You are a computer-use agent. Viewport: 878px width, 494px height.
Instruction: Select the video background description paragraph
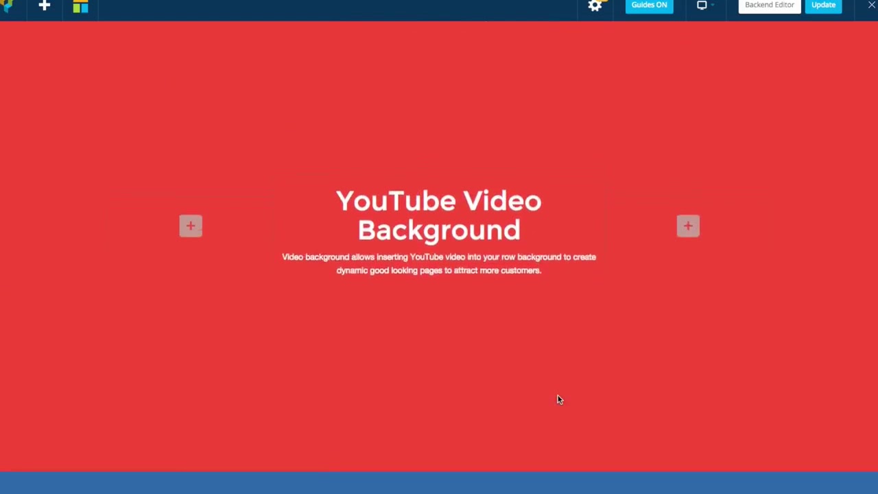(x=439, y=263)
